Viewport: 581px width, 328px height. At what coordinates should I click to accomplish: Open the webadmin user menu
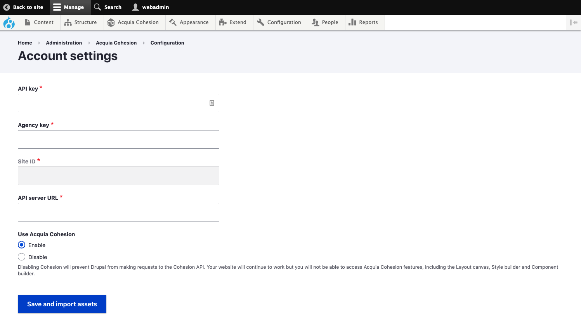(151, 7)
